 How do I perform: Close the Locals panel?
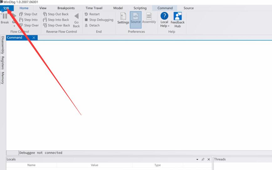click(x=209, y=159)
